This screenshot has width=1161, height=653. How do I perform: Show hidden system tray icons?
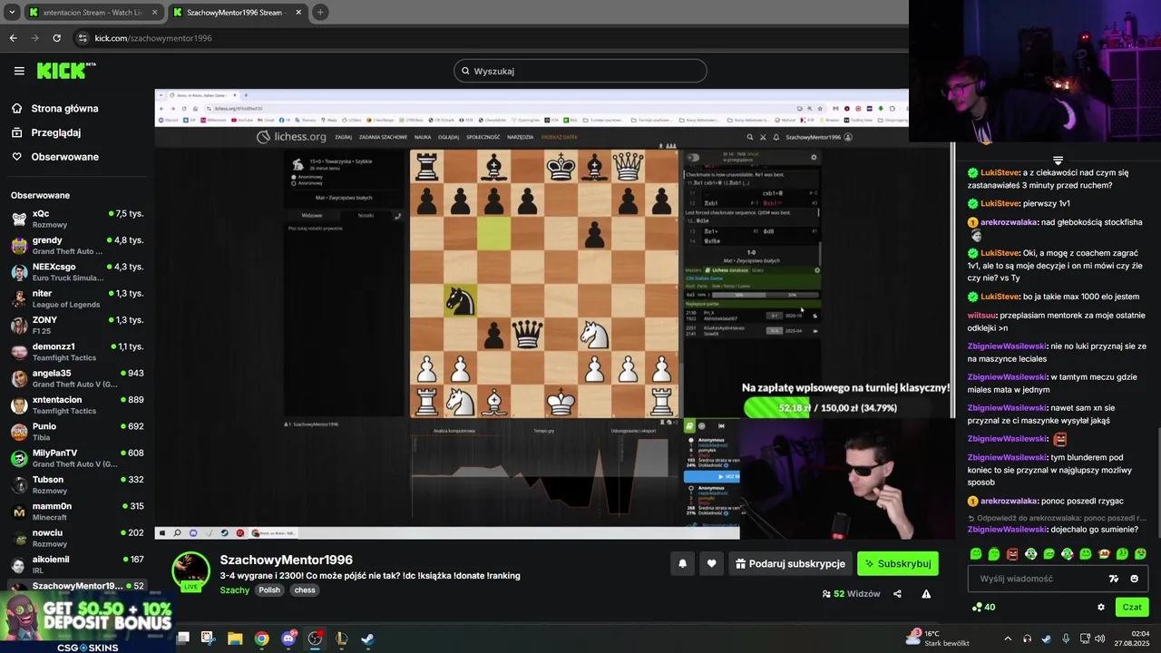[x=1007, y=638]
